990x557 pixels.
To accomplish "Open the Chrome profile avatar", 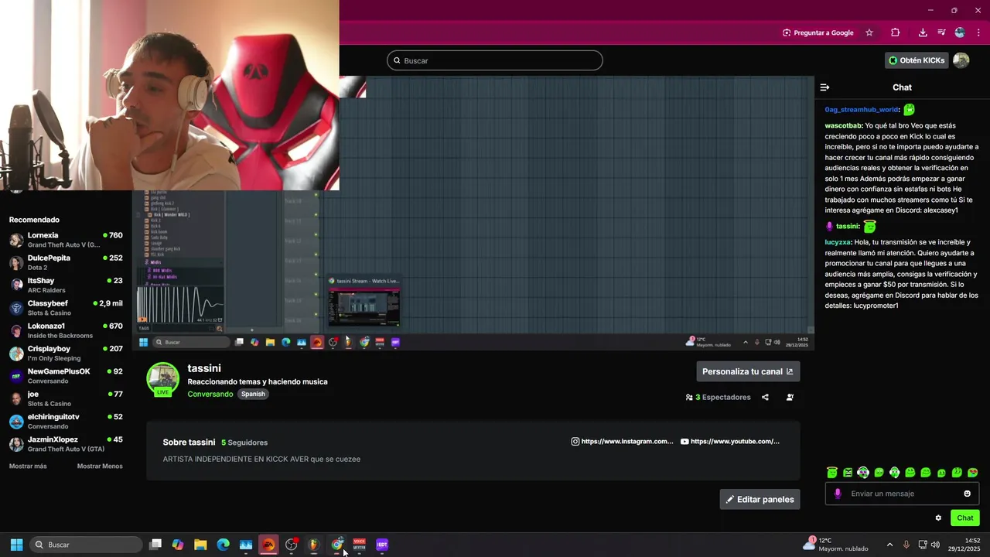I will click(960, 32).
